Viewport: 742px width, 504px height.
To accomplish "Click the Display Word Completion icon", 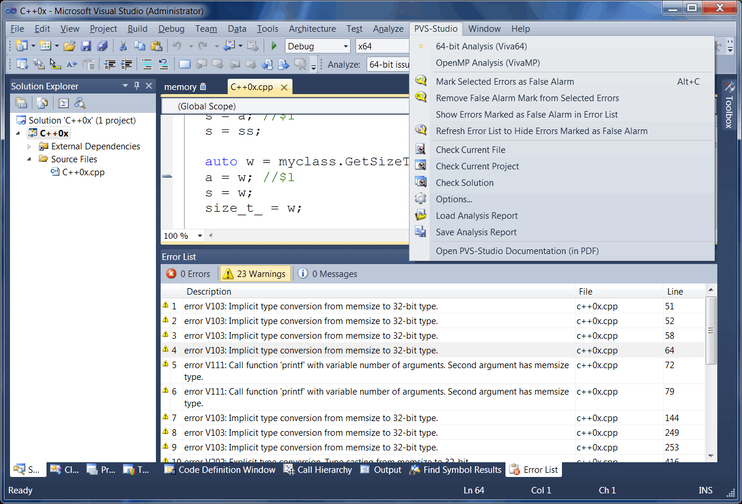I will click(x=72, y=64).
